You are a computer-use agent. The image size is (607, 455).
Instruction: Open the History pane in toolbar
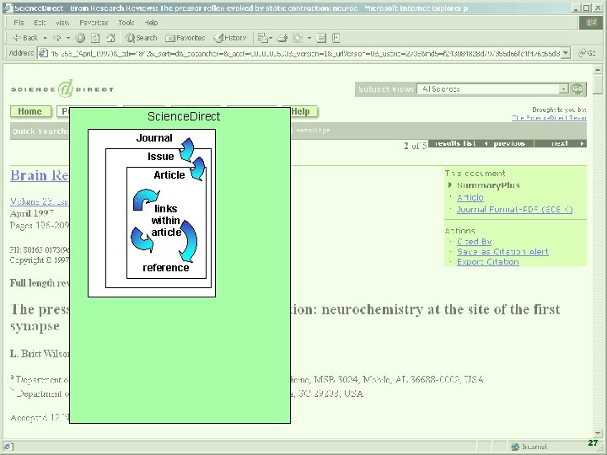(230, 38)
